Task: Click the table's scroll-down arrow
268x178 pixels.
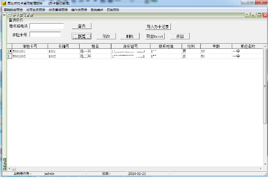Action: click(x=265, y=164)
